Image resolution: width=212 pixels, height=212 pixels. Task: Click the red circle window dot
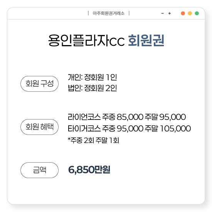tap(183, 13)
